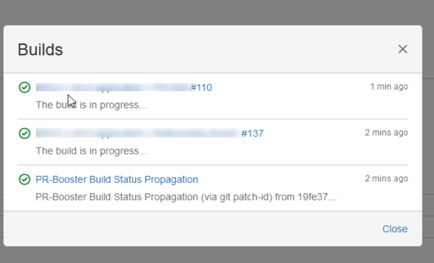Close the Builds dialog with the X icon
The height and width of the screenshot is (263, 434).
(x=403, y=49)
